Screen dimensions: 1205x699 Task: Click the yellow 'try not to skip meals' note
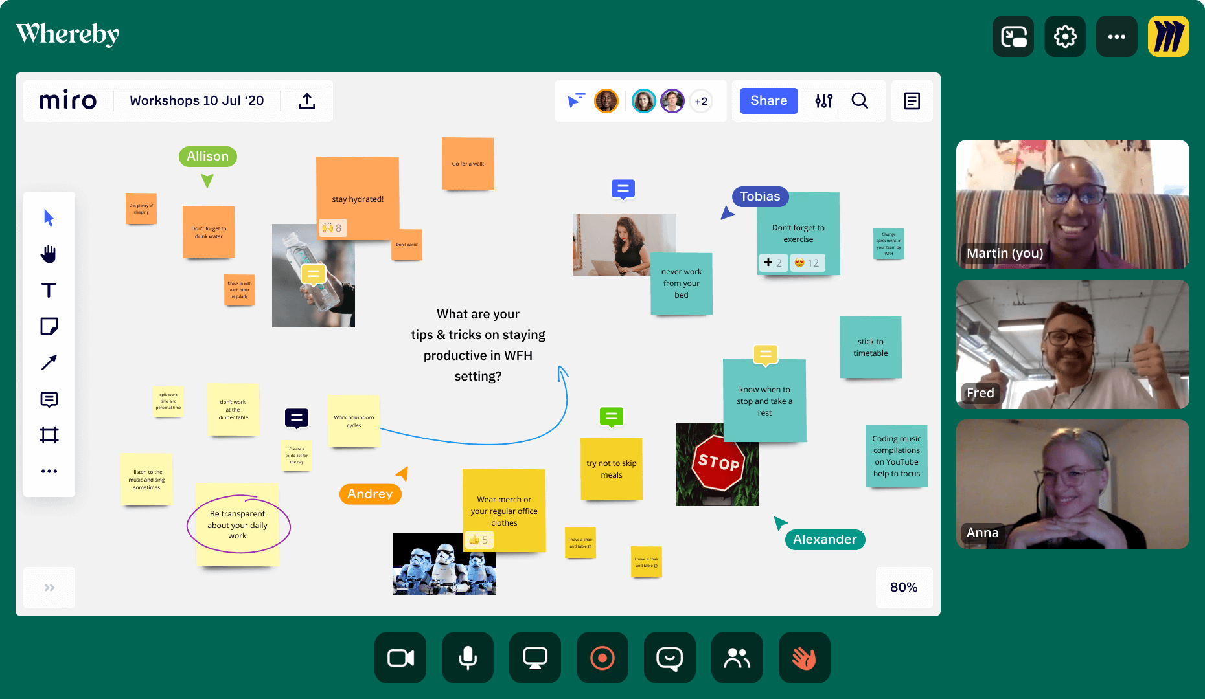pos(612,469)
